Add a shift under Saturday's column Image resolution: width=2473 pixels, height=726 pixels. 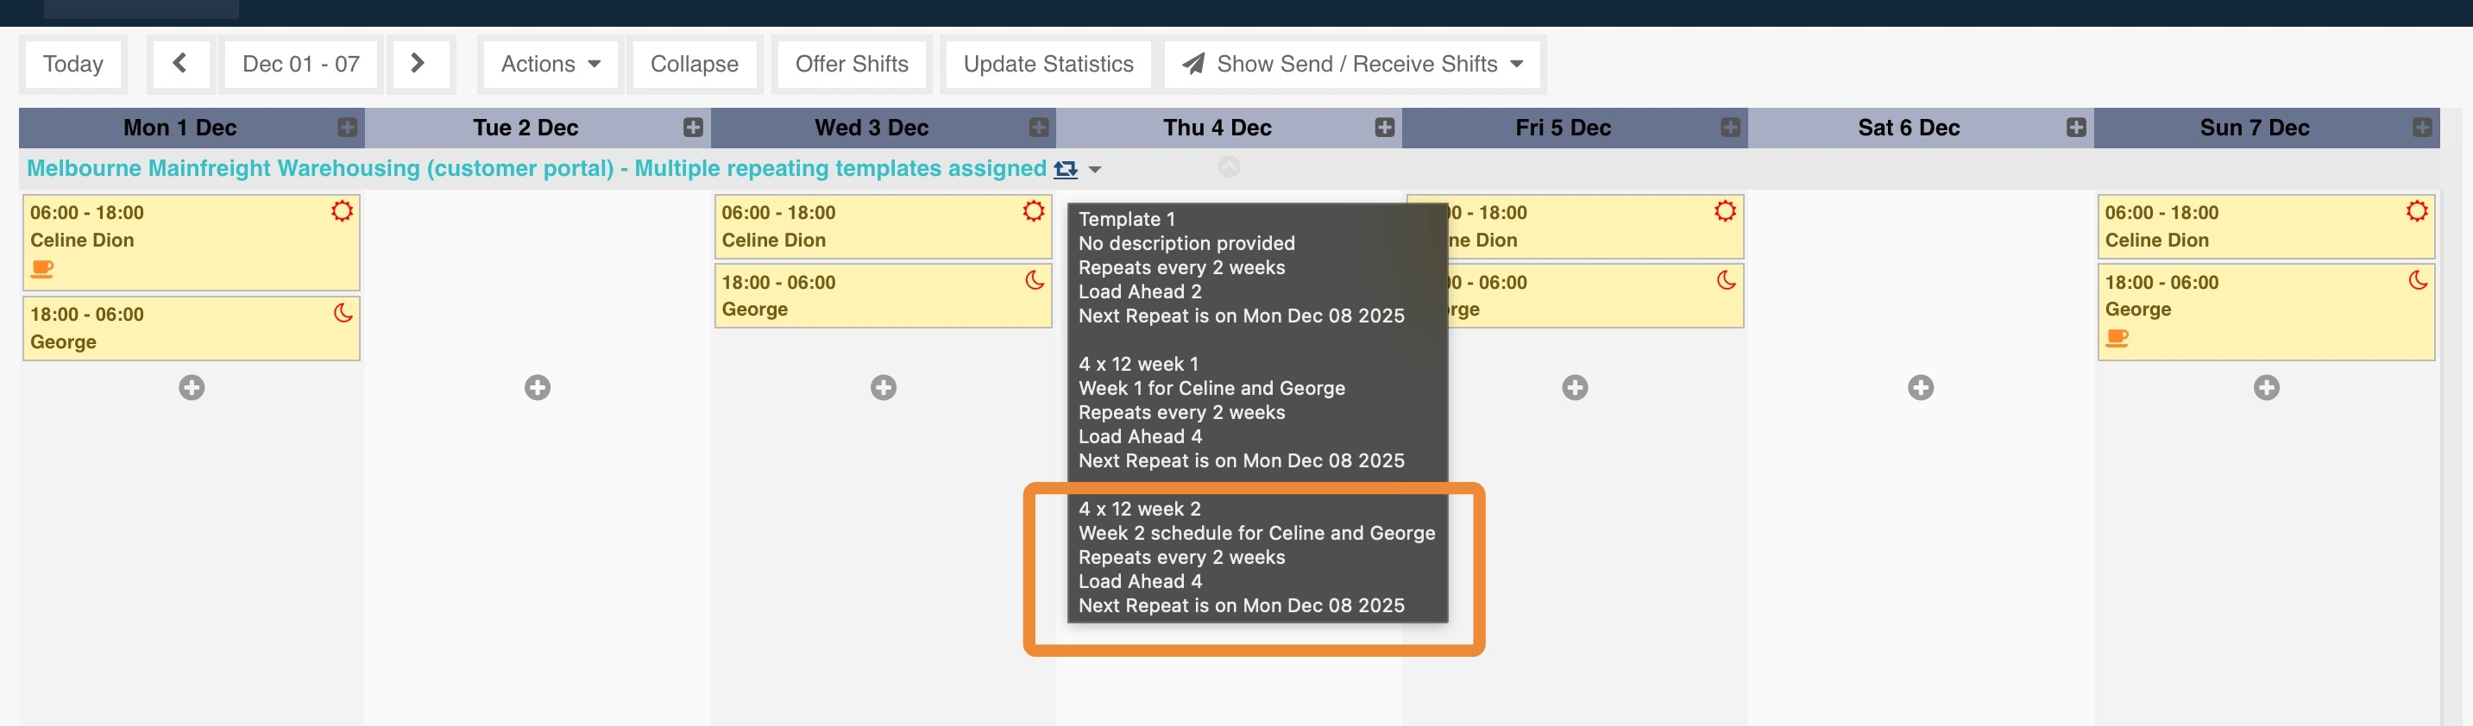click(x=1920, y=387)
